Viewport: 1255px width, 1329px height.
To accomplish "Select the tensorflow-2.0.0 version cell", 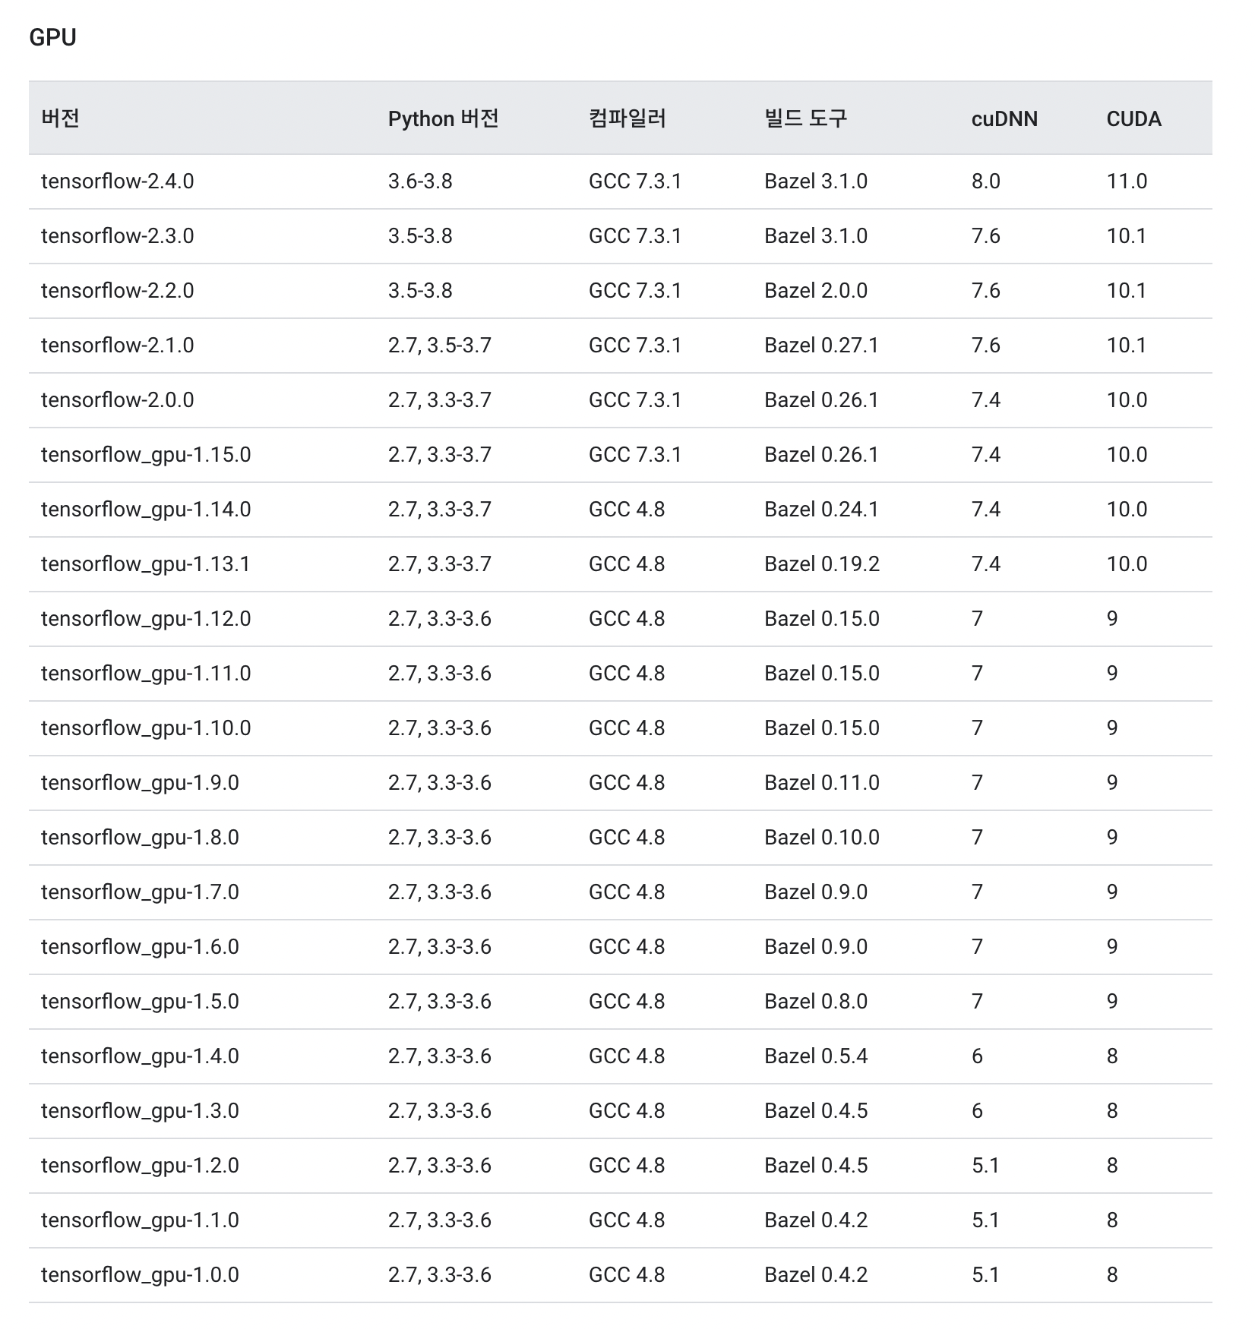I will click(x=118, y=400).
